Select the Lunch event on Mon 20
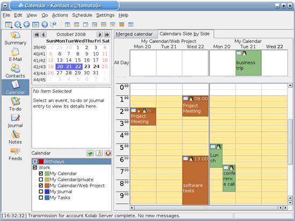Viewport: 295px width, 221px height. [x=216, y=156]
